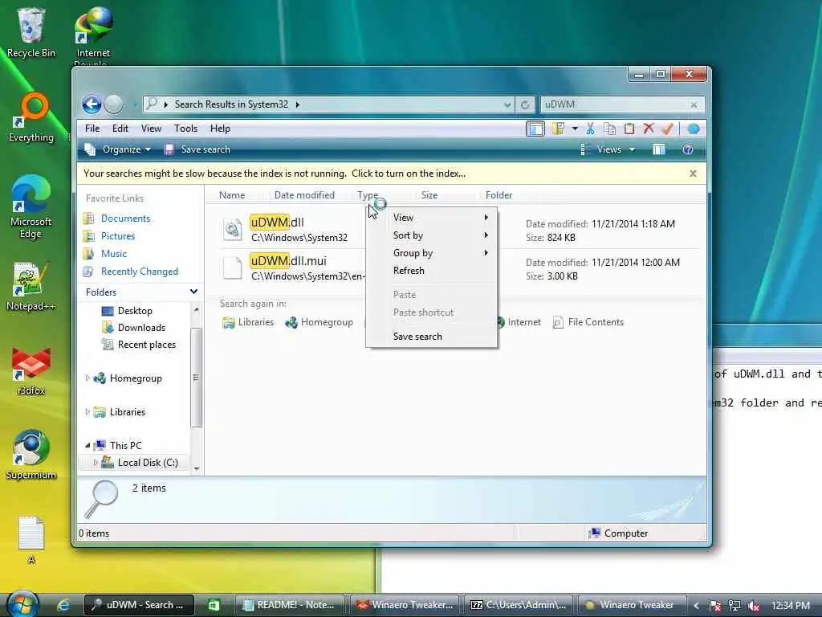Viewport: 822px width, 617px height.
Task: Sort by the Name column header
Action: pyautogui.click(x=232, y=195)
